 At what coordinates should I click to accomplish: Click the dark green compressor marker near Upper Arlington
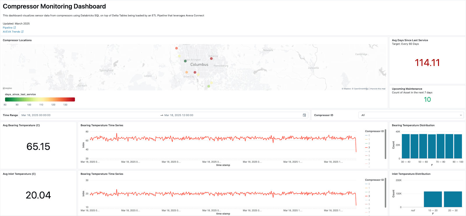tap(185, 61)
